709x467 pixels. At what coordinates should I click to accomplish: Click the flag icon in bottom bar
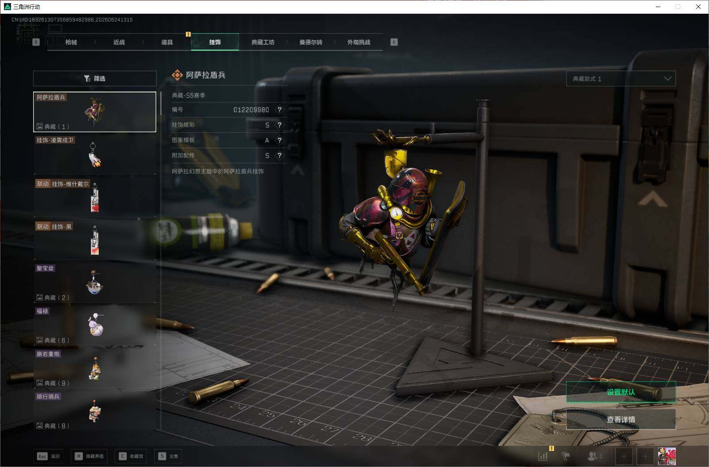coord(566,456)
